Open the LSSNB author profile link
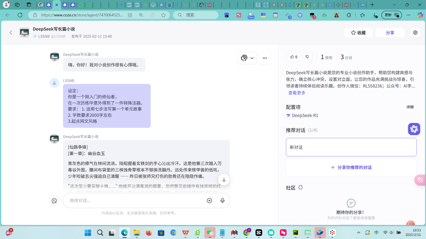Image resolution: width=426 pixels, height=239 pixels. [x=49, y=36]
